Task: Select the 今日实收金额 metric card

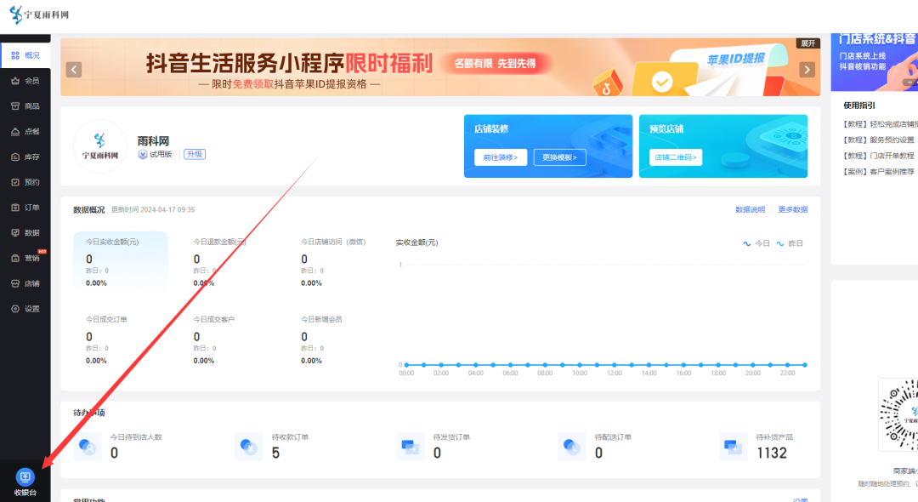Action: pos(121,261)
